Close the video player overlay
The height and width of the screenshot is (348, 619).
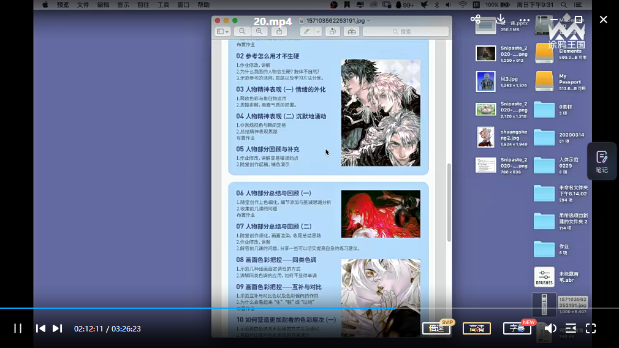[603, 20]
